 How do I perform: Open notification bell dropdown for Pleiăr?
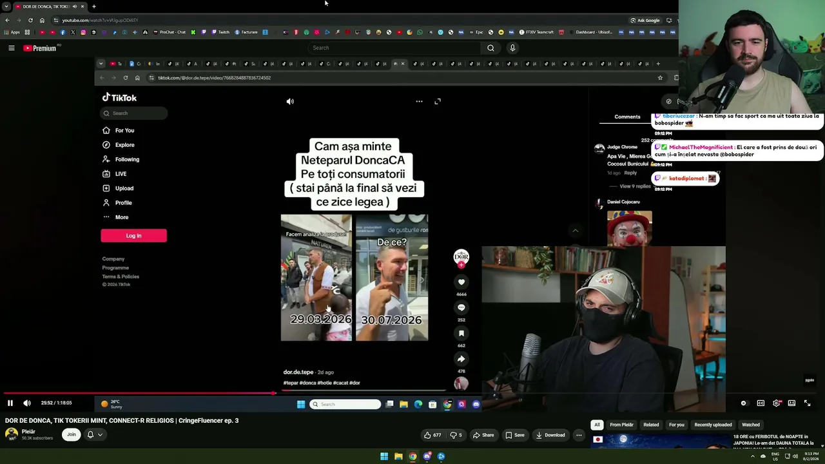pos(94,434)
